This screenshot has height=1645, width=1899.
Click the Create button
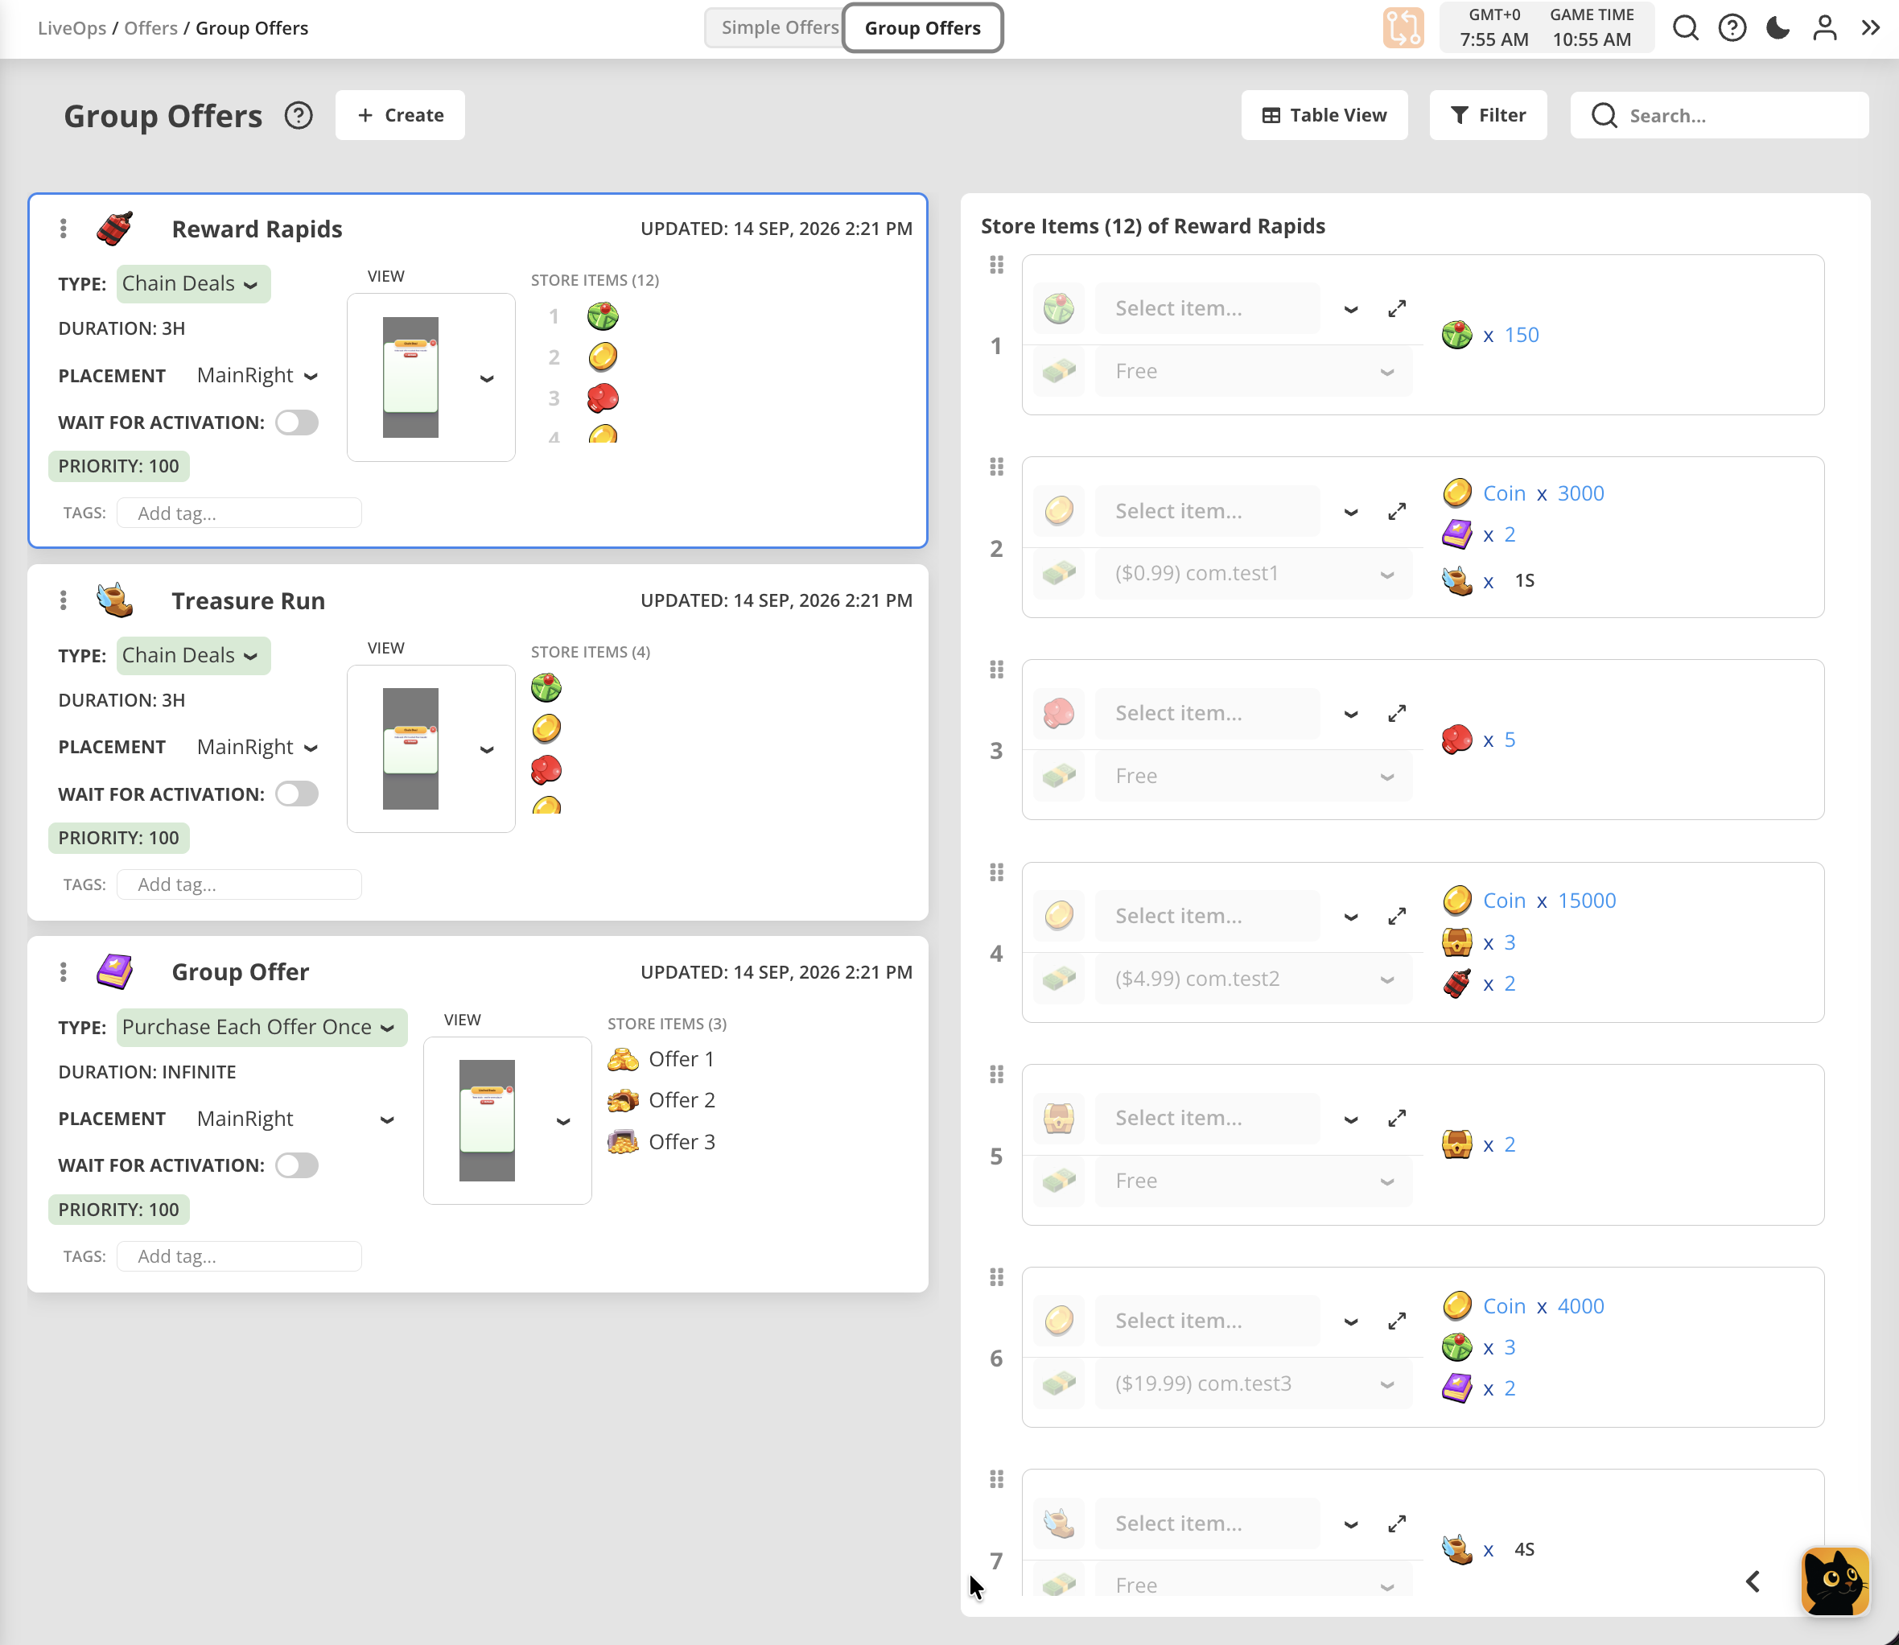point(400,116)
